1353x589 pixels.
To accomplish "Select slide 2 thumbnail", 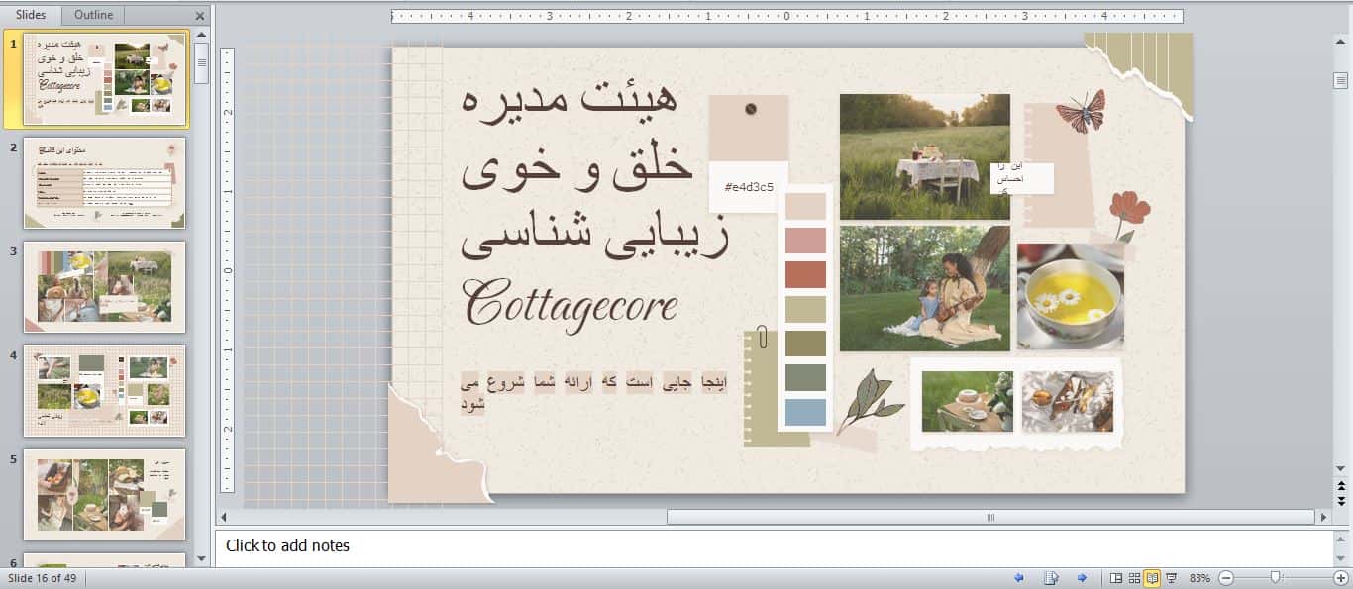I will (104, 182).
